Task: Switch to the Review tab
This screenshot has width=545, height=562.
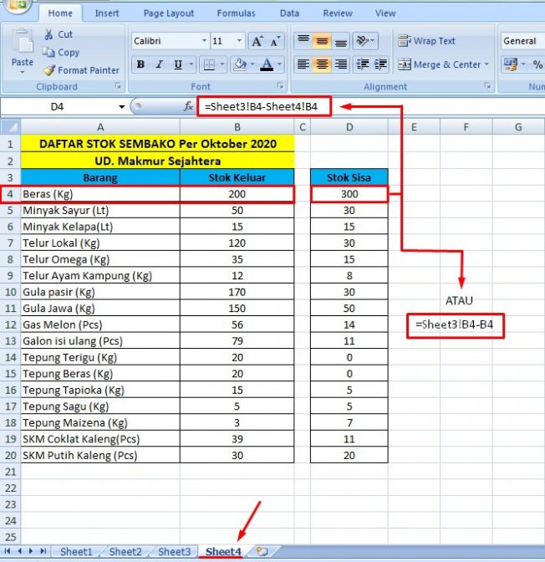Action: click(x=338, y=13)
